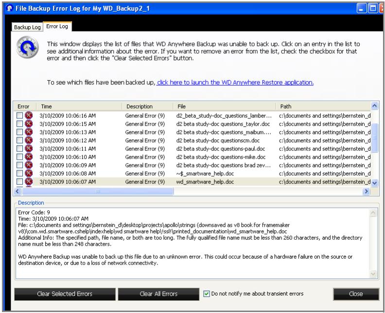Screen dimensions: 385x313
Task: Select file wd_smartware_help.doc in list
Action: click(205, 181)
